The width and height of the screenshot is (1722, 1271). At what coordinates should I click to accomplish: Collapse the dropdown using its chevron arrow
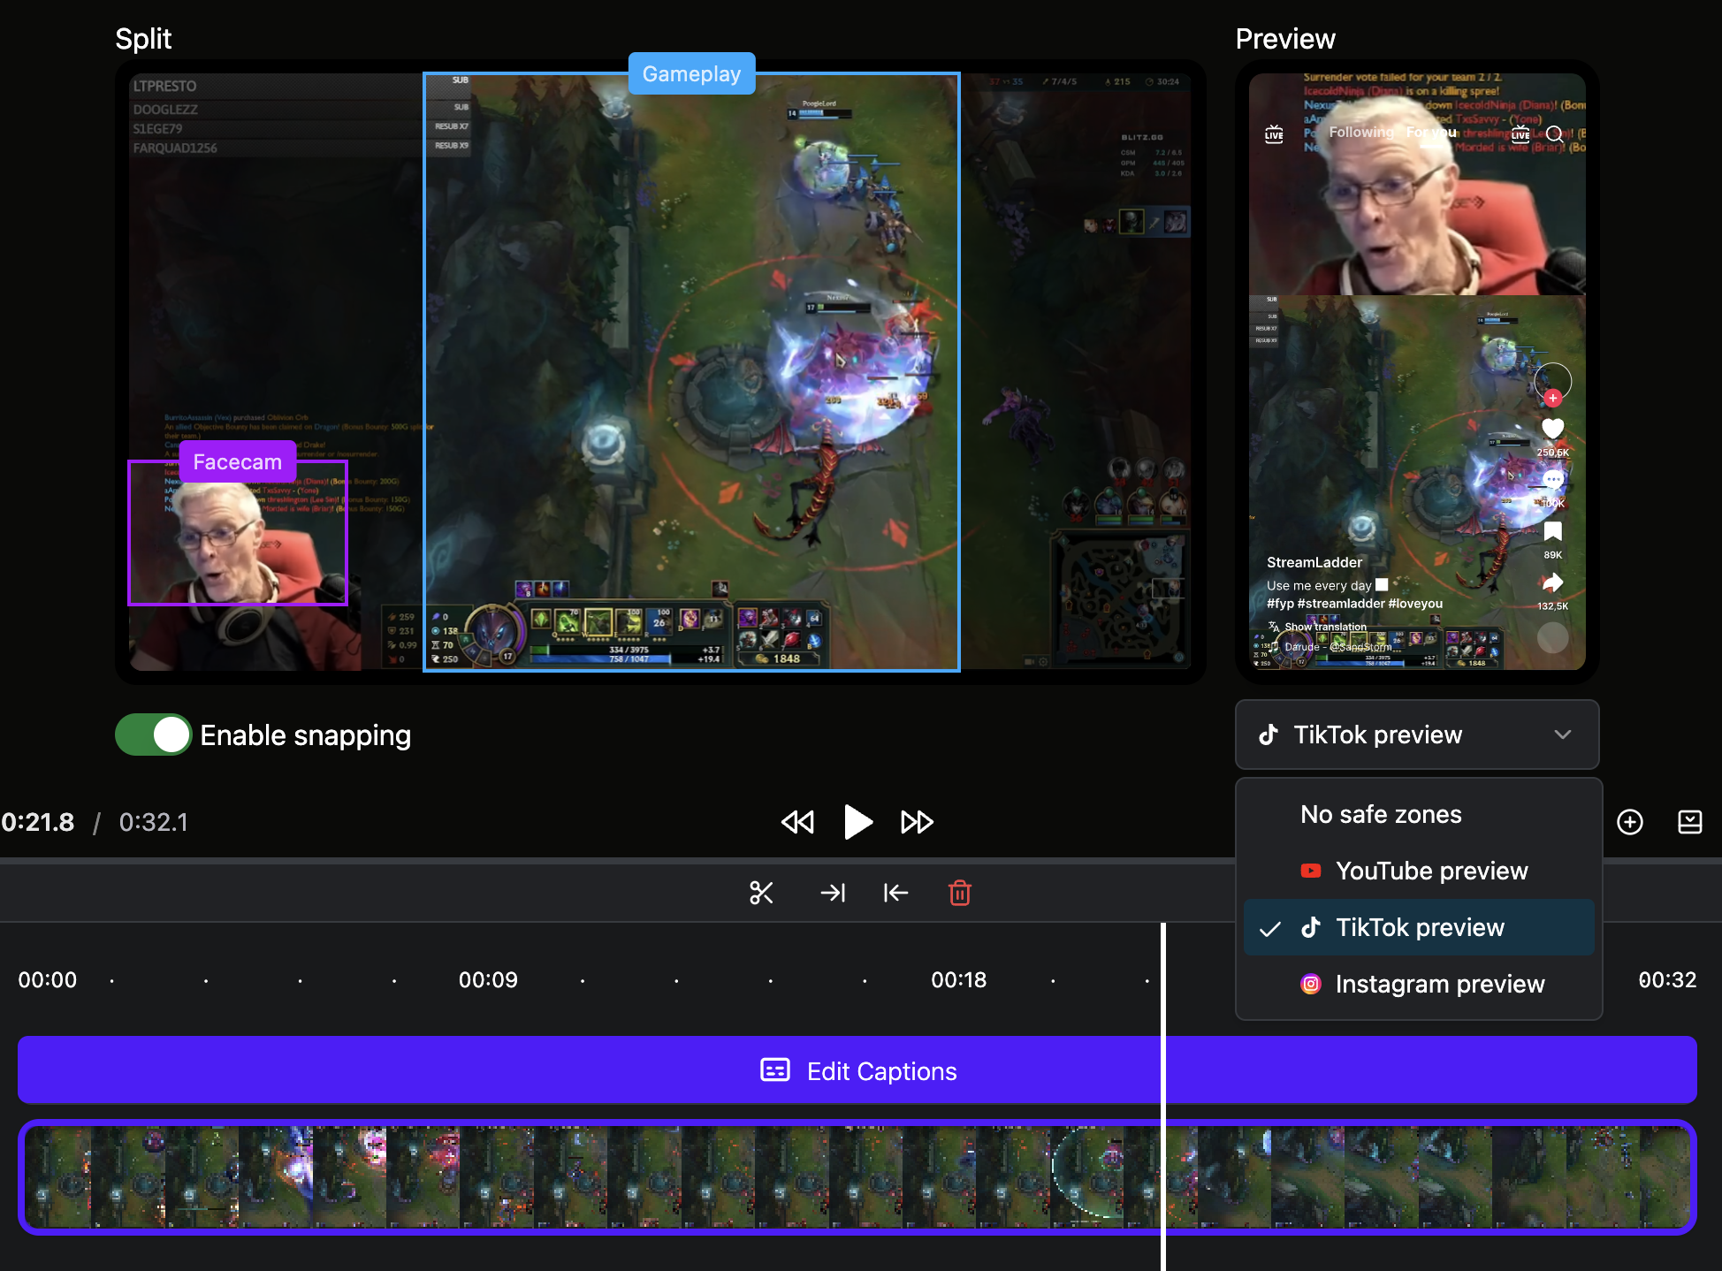click(1563, 734)
